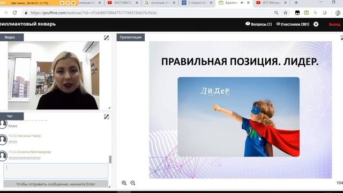This screenshot has height=193, width=343.
Task: Reload the page in the browser
Action: (x=14, y=13)
